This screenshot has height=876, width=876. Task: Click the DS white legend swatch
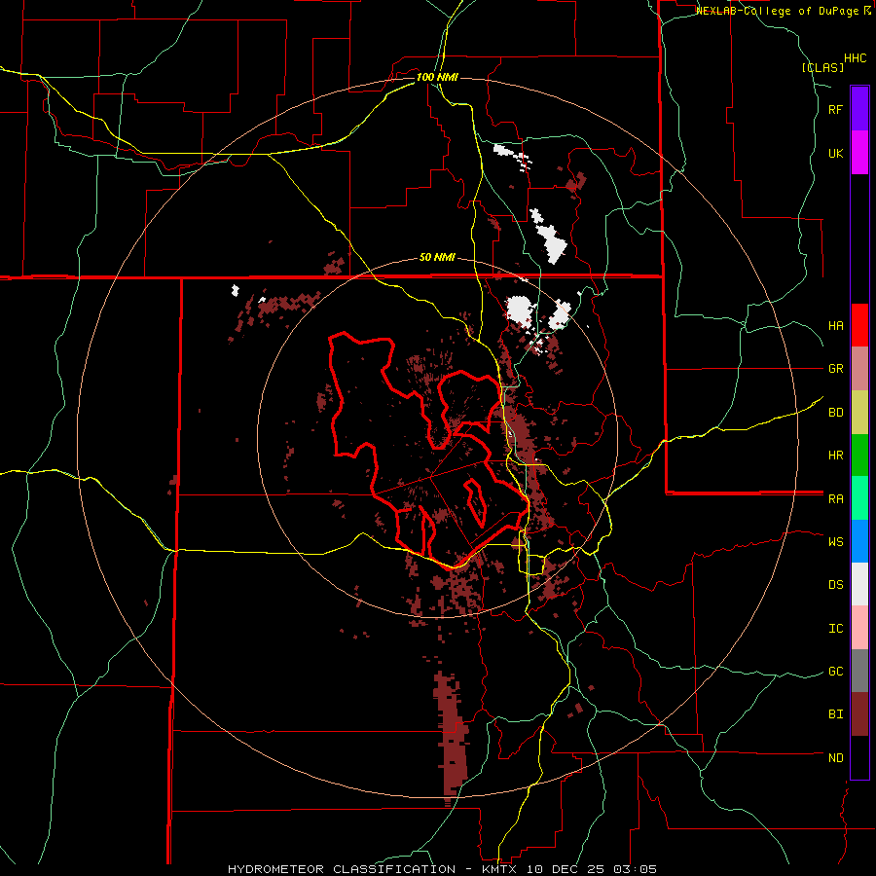click(x=859, y=584)
